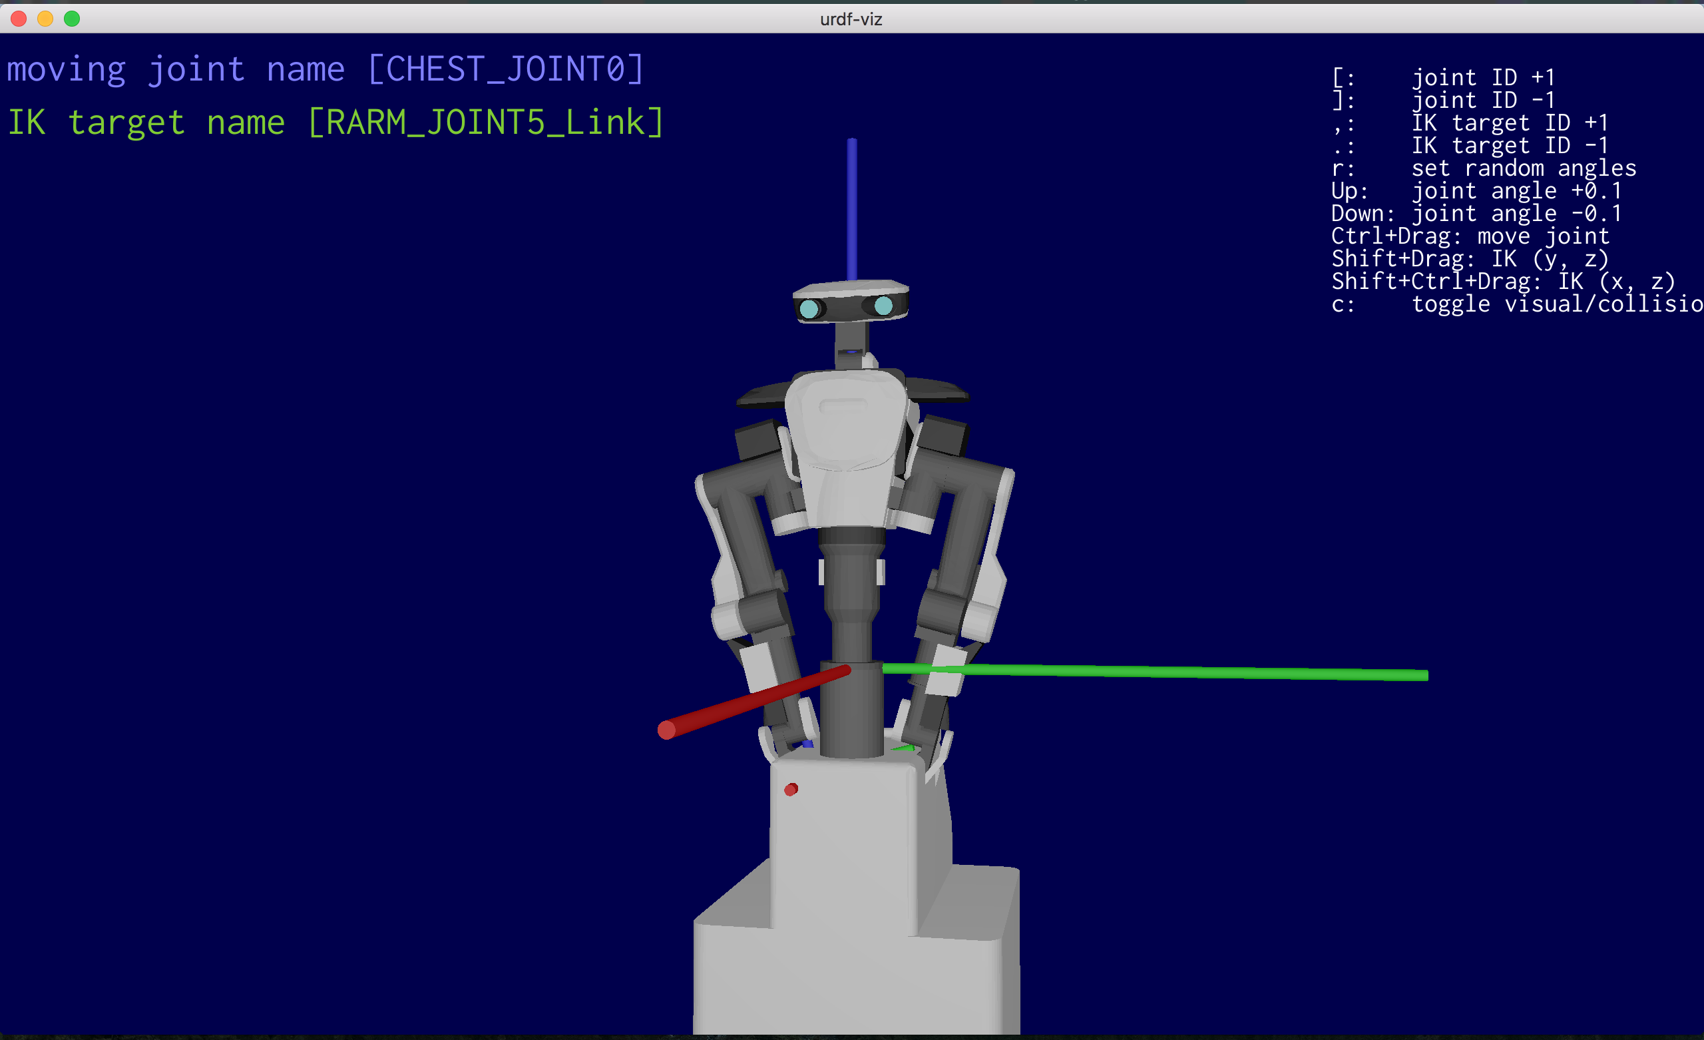Click the 'moving joint name [CHEST_JOINT0]' text
This screenshot has width=1704, height=1040.
[325, 70]
